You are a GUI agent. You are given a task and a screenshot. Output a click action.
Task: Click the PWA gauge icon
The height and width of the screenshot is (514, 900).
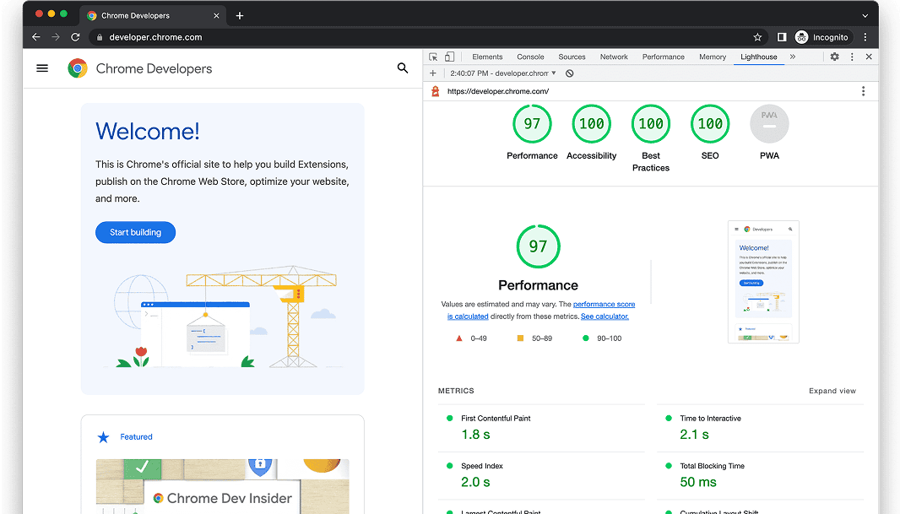tap(769, 124)
